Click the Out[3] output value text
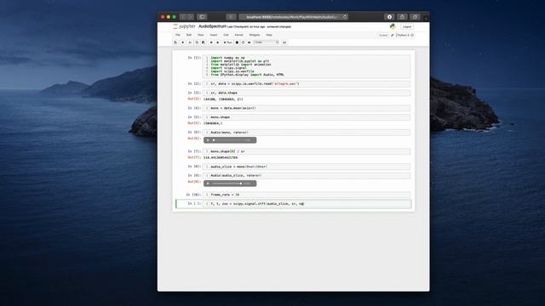 tap(223, 99)
